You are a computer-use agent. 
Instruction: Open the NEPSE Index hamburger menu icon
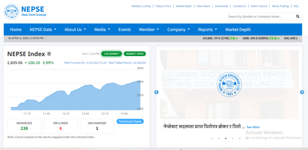pyautogui.click(x=49, y=54)
